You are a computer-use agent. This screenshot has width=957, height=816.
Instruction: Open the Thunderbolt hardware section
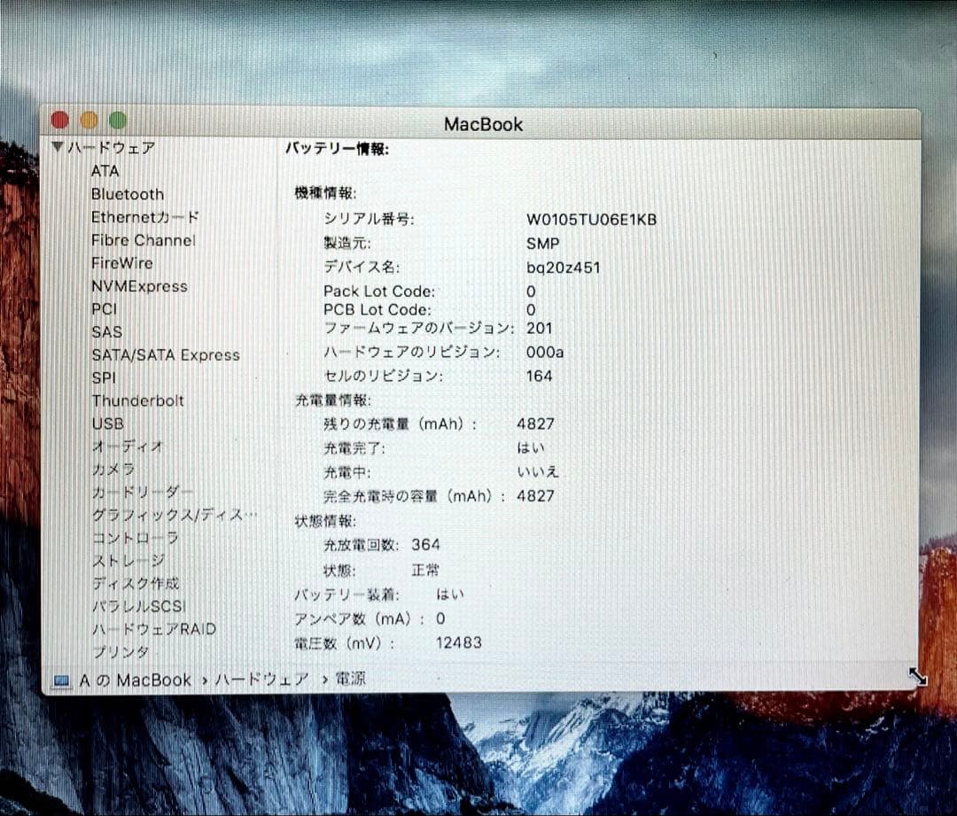(x=137, y=400)
